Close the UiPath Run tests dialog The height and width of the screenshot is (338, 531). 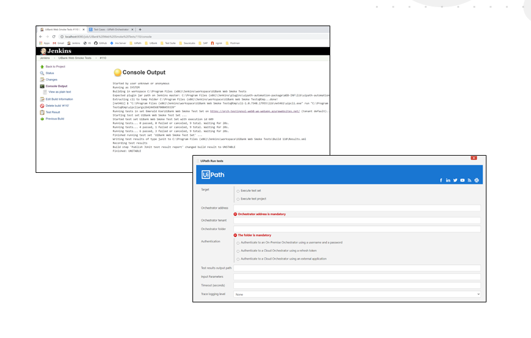coord(474,158)
